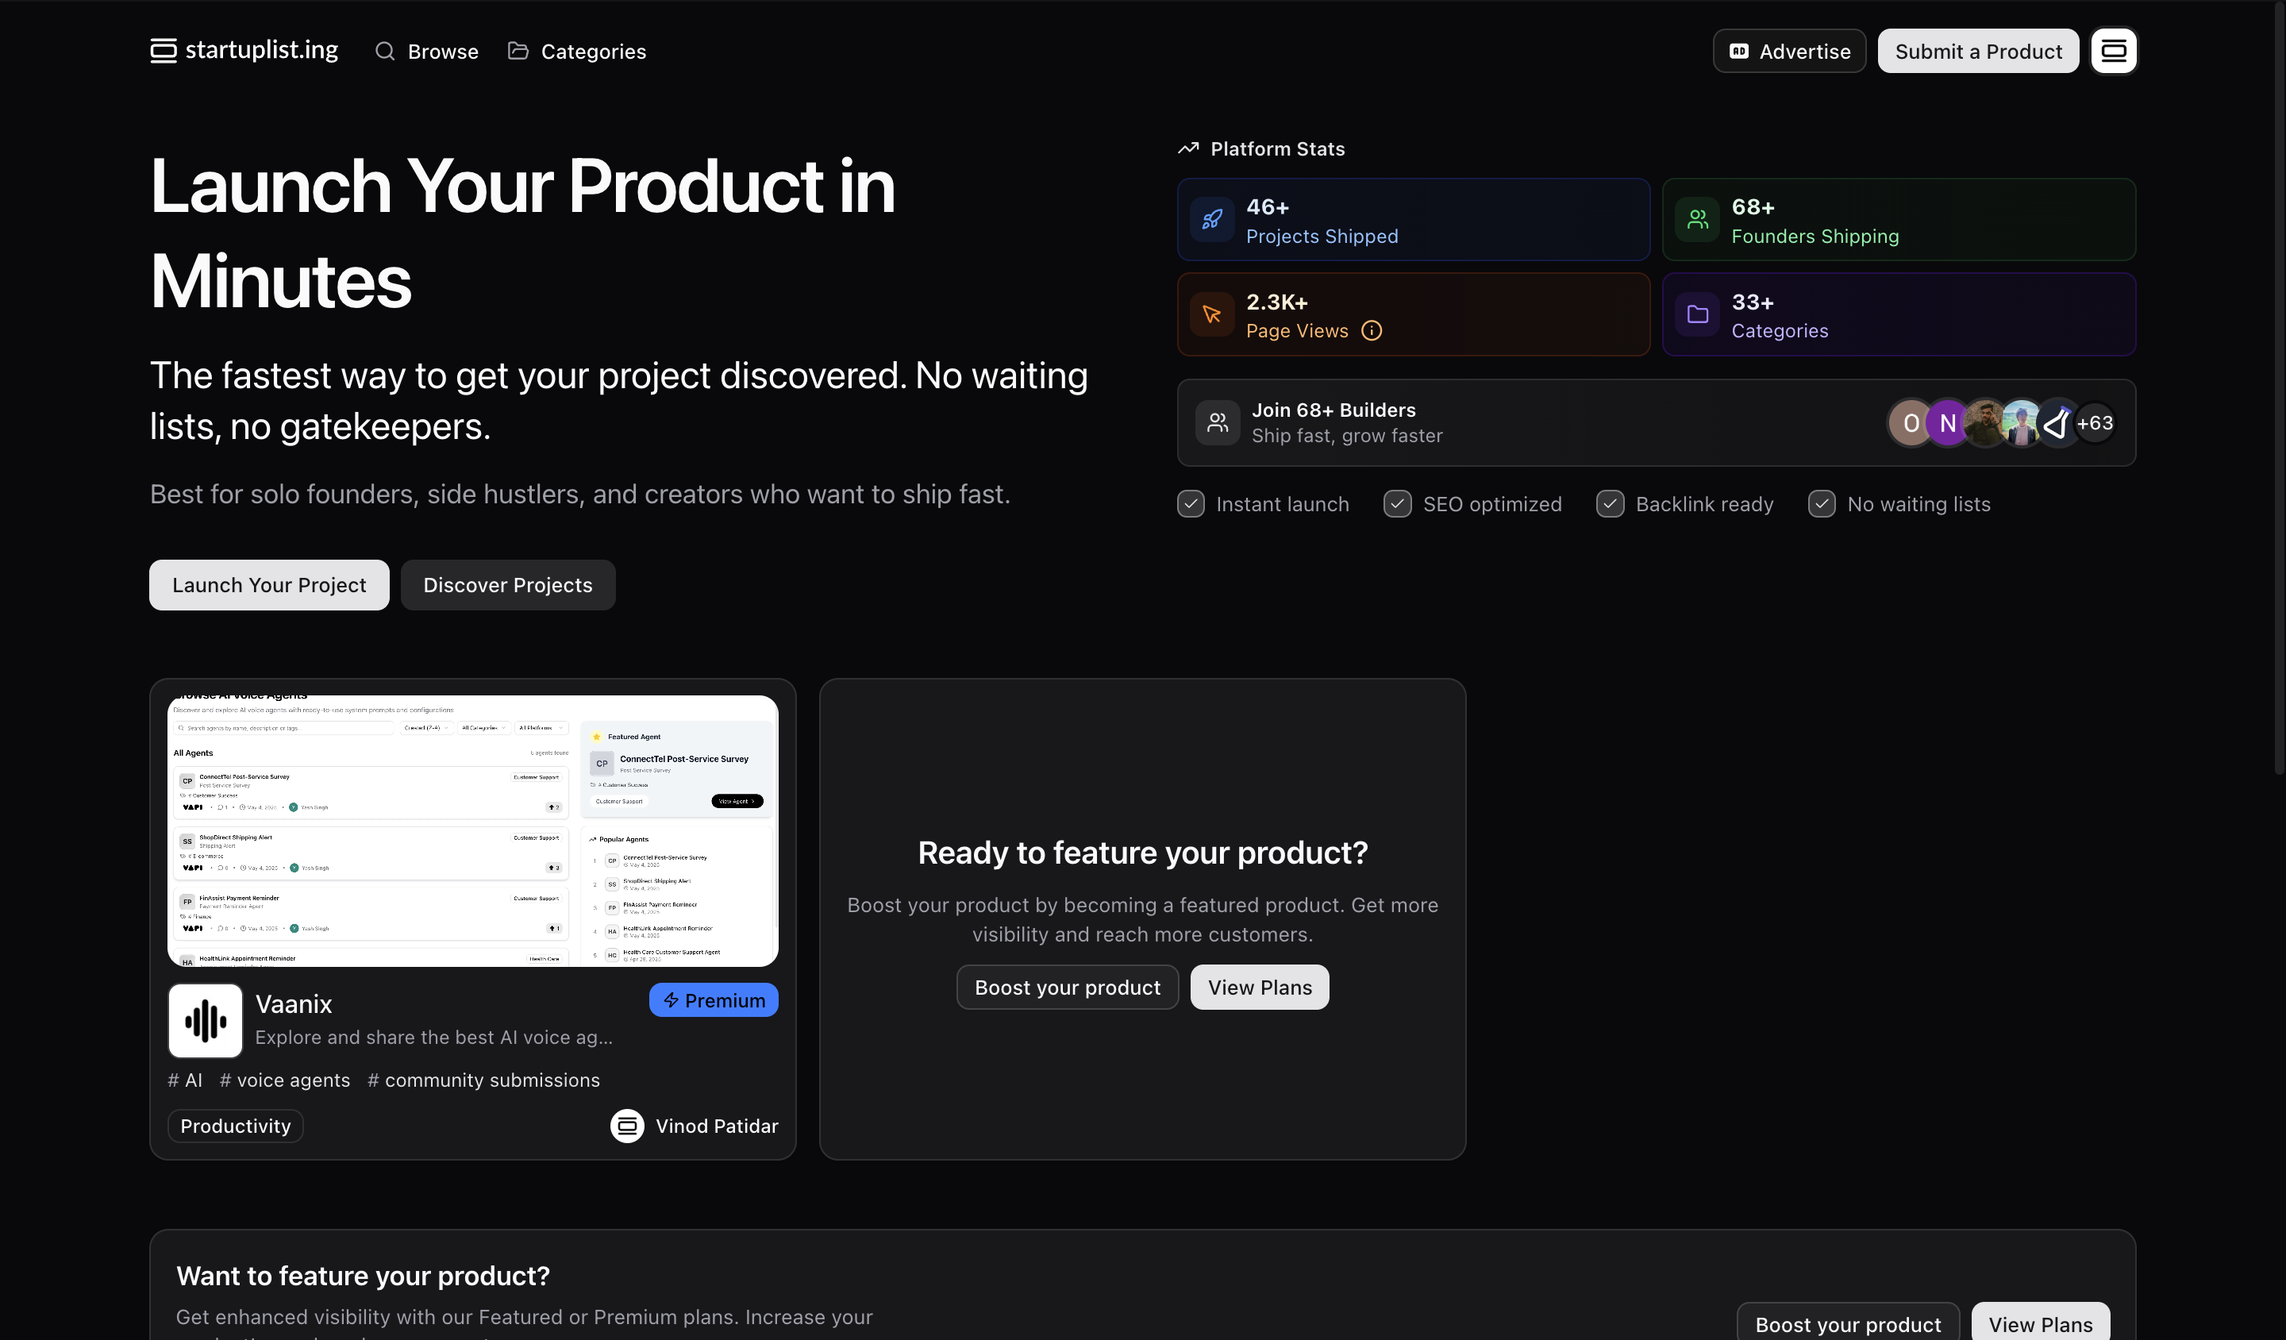Click the Premium badge on Vaanix
The height and width of the screenshot is (1340, 2286).
point(713,1001)
